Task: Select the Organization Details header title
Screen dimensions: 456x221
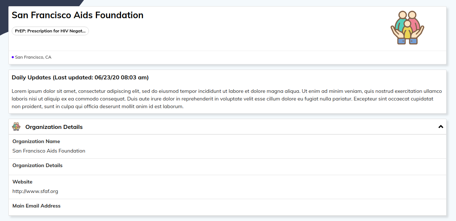Action: click(x=54, y=127)
